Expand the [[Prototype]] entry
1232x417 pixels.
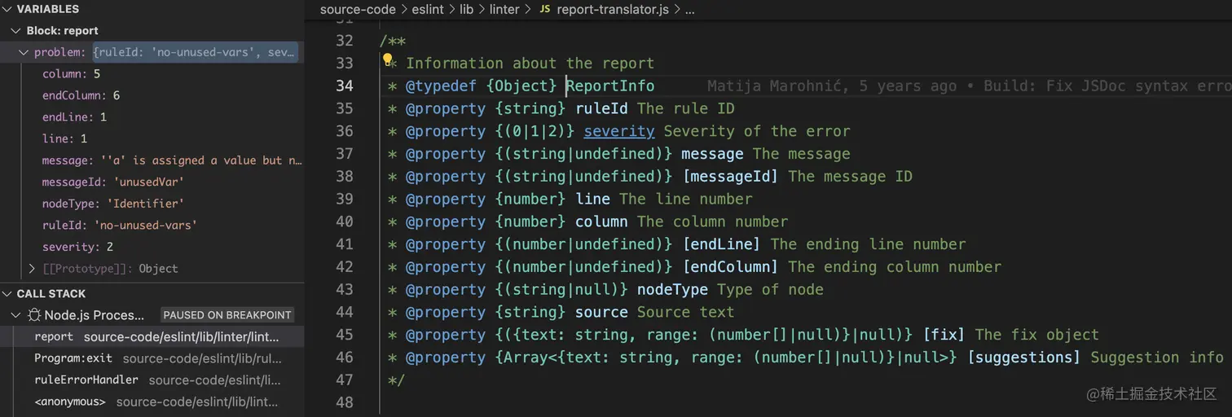pyautogui.click(x=33, y=268)
